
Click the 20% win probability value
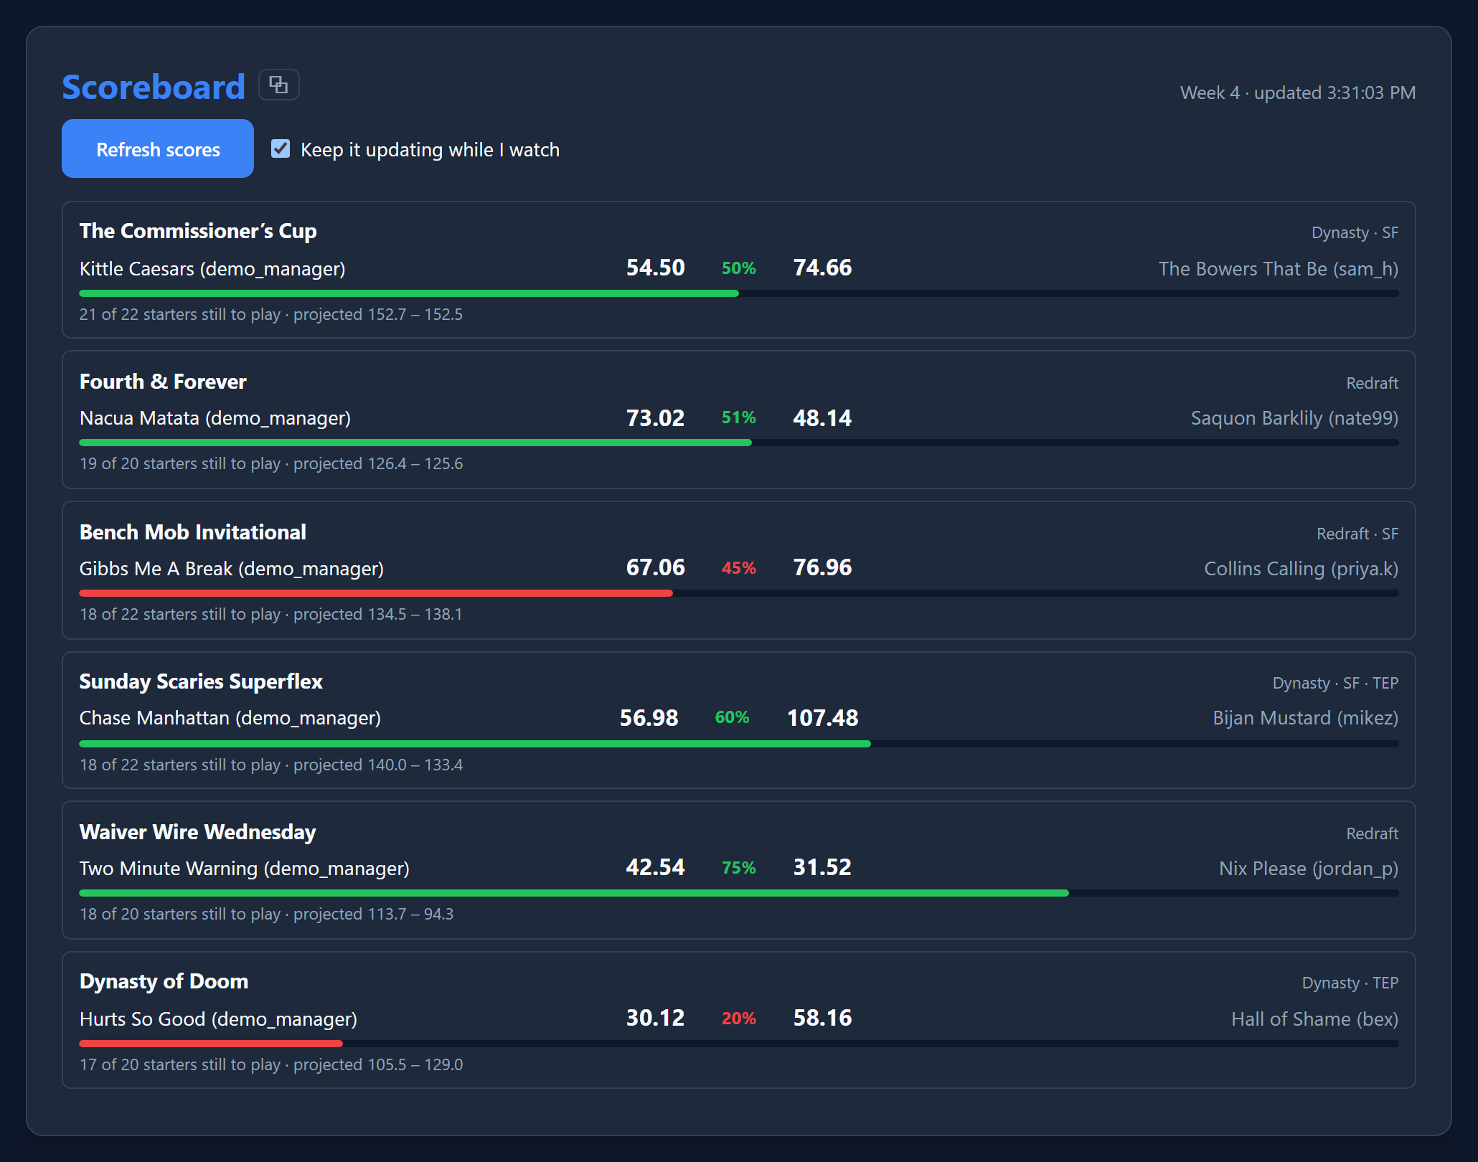point(739,1019)
